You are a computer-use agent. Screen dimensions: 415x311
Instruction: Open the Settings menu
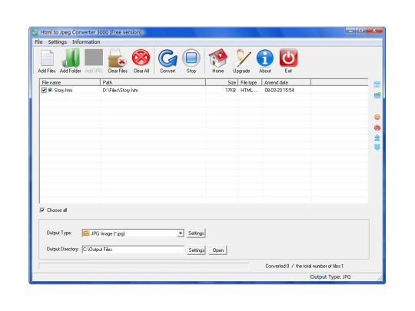point(58,42)
